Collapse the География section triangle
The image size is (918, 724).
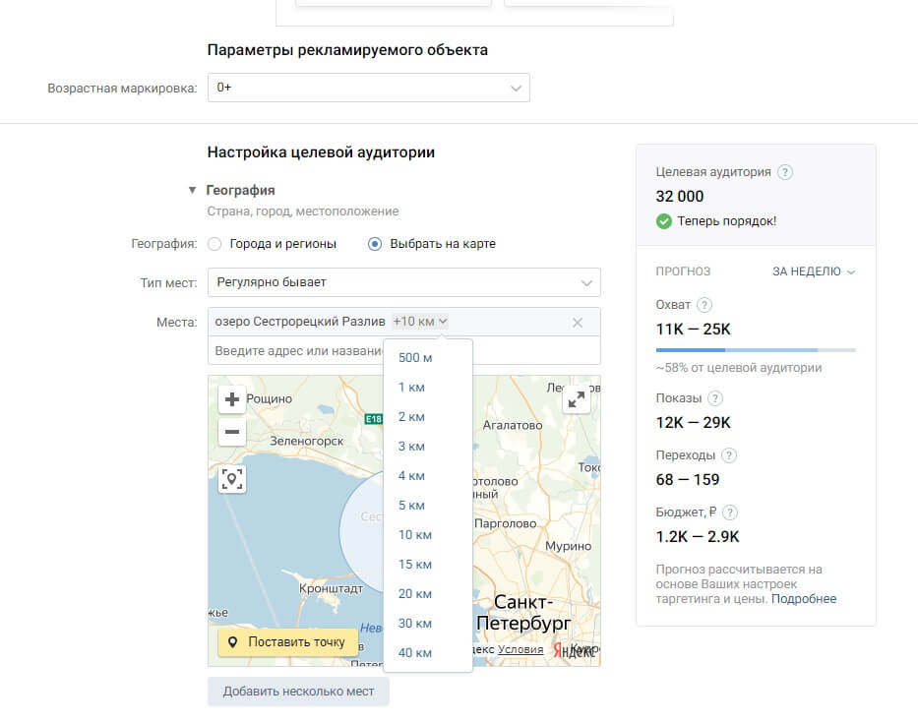pos(192,190)
